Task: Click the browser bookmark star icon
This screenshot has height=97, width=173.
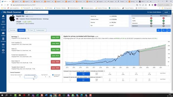Action: point(146,5)
